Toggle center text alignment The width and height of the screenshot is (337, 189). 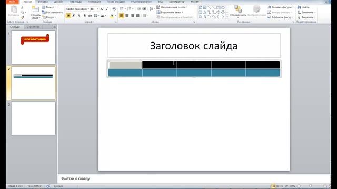point(127,16)
